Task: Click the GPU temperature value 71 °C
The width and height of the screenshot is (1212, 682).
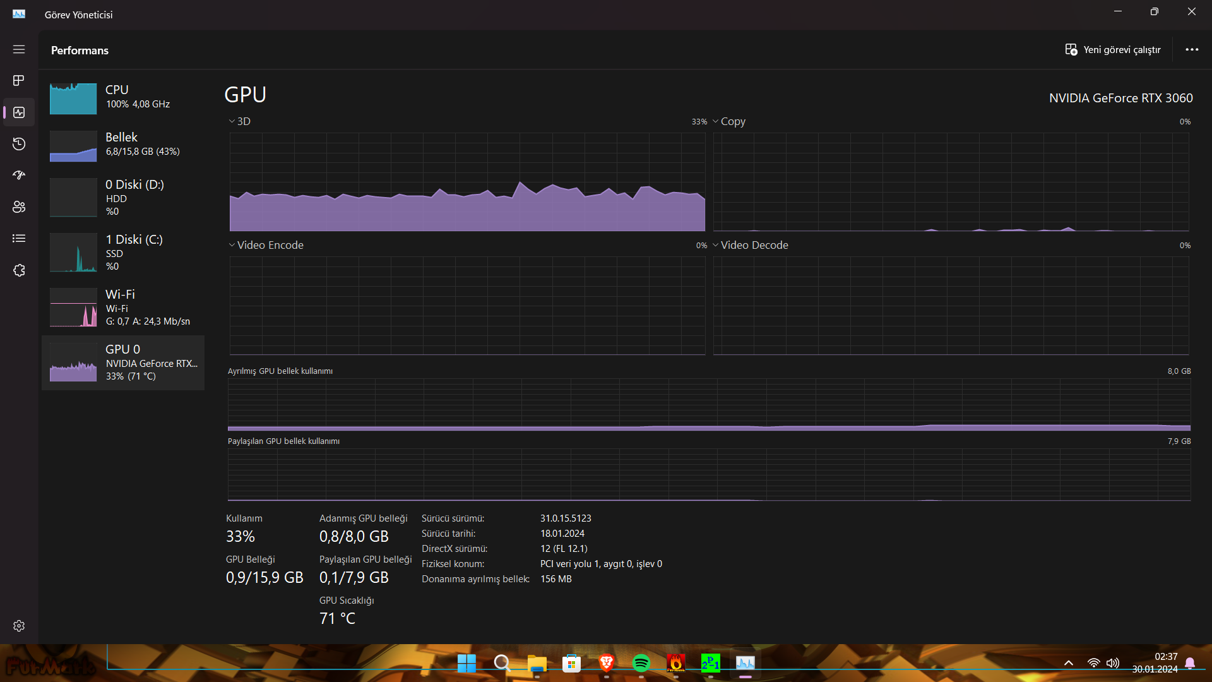Action: [337, 619]
